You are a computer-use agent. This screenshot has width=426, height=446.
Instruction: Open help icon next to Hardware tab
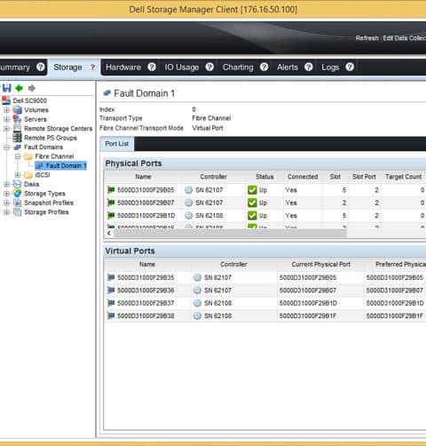(152, 68)
